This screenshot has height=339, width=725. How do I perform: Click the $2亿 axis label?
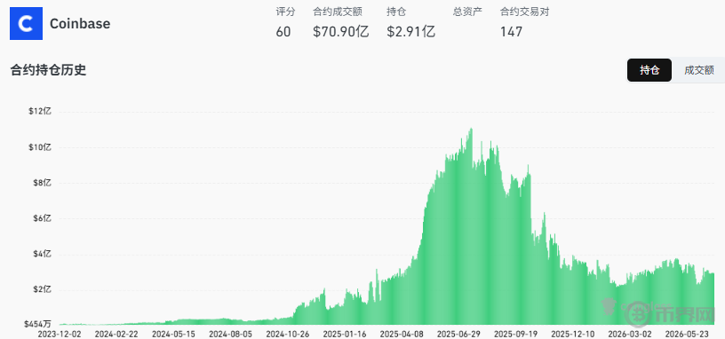[43, 289]
